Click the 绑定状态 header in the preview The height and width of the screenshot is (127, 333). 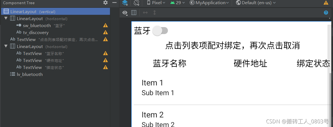click(x=313, y=63)
